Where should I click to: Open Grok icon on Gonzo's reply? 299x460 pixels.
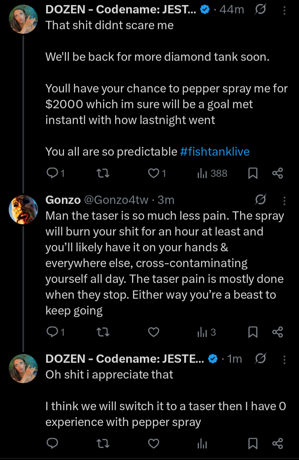(x=260, y=200)
